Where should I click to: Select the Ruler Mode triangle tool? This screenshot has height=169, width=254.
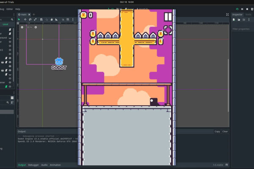pyautogui.click(x=56, y=19)
